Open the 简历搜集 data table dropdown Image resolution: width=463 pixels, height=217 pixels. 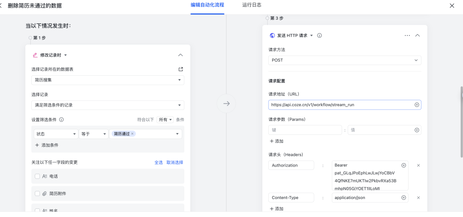[x=108, y=80]
